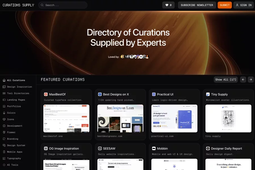
Task: Click SUBSCRIBE NEWSLETTER in the header
Action: click(197, 5)
